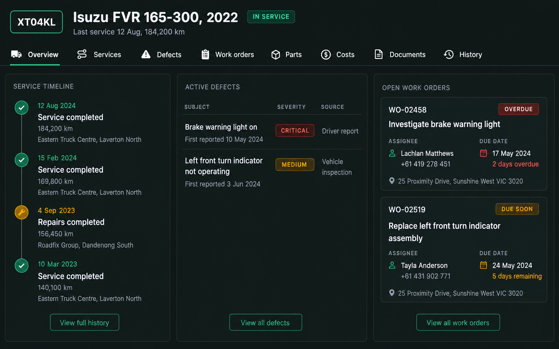Click the History clock icon
This screenshot has width=559, height=349.
[449, 55]
